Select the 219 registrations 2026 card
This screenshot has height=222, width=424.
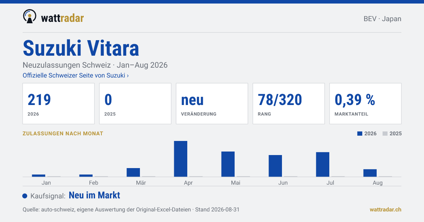59,104
